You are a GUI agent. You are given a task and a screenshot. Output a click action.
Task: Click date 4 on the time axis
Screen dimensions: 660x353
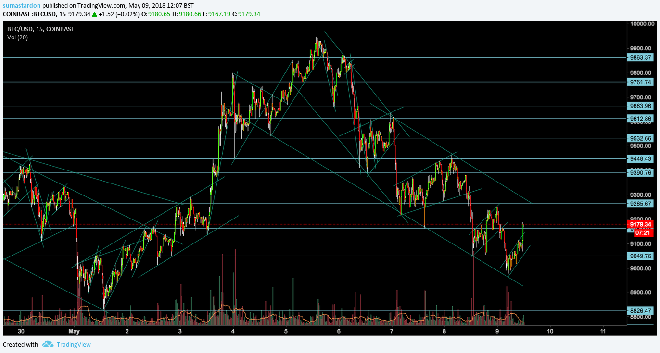233,331
